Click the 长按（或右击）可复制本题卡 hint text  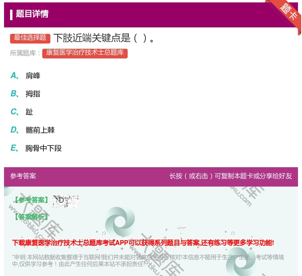pyautogui.click(x=231, y=176)
